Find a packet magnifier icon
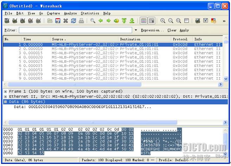This screenshot has width=231, height=166. point(93,21)
